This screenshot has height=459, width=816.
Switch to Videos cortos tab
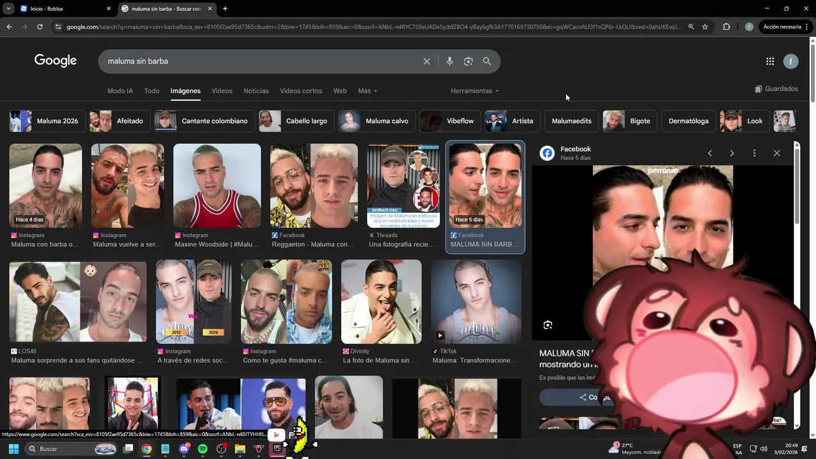[x=301, y=91]
